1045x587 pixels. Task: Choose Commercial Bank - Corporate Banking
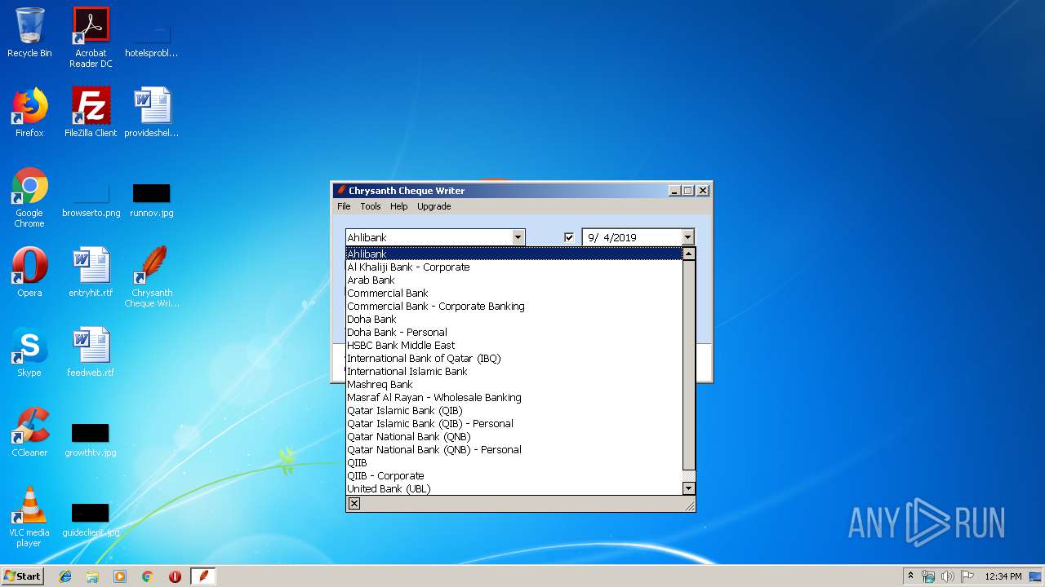pyautogui.click(x=514, y=306)
